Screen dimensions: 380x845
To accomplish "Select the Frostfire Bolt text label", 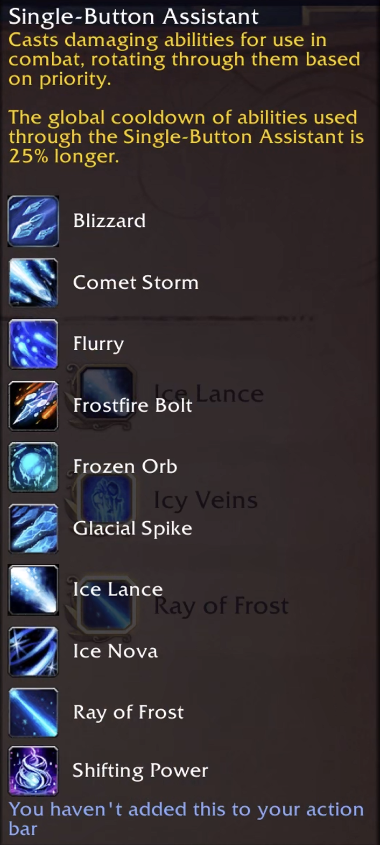I will tap(132, 405).
